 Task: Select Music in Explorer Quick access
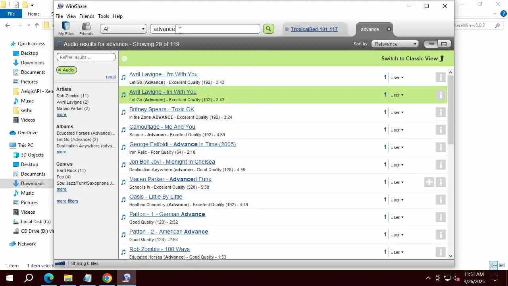(x=27, y=101)
